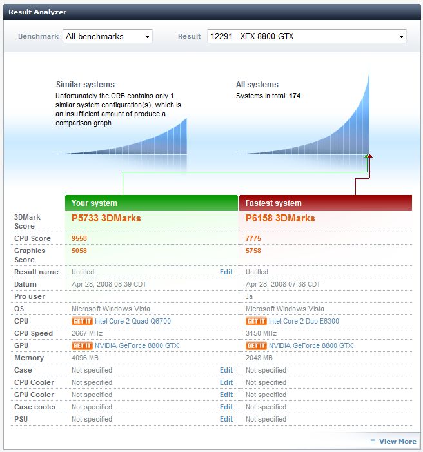Open the Benchmark dropdown showing All benchmarks
Screen dimensions: 423x452
coord(108,36)
